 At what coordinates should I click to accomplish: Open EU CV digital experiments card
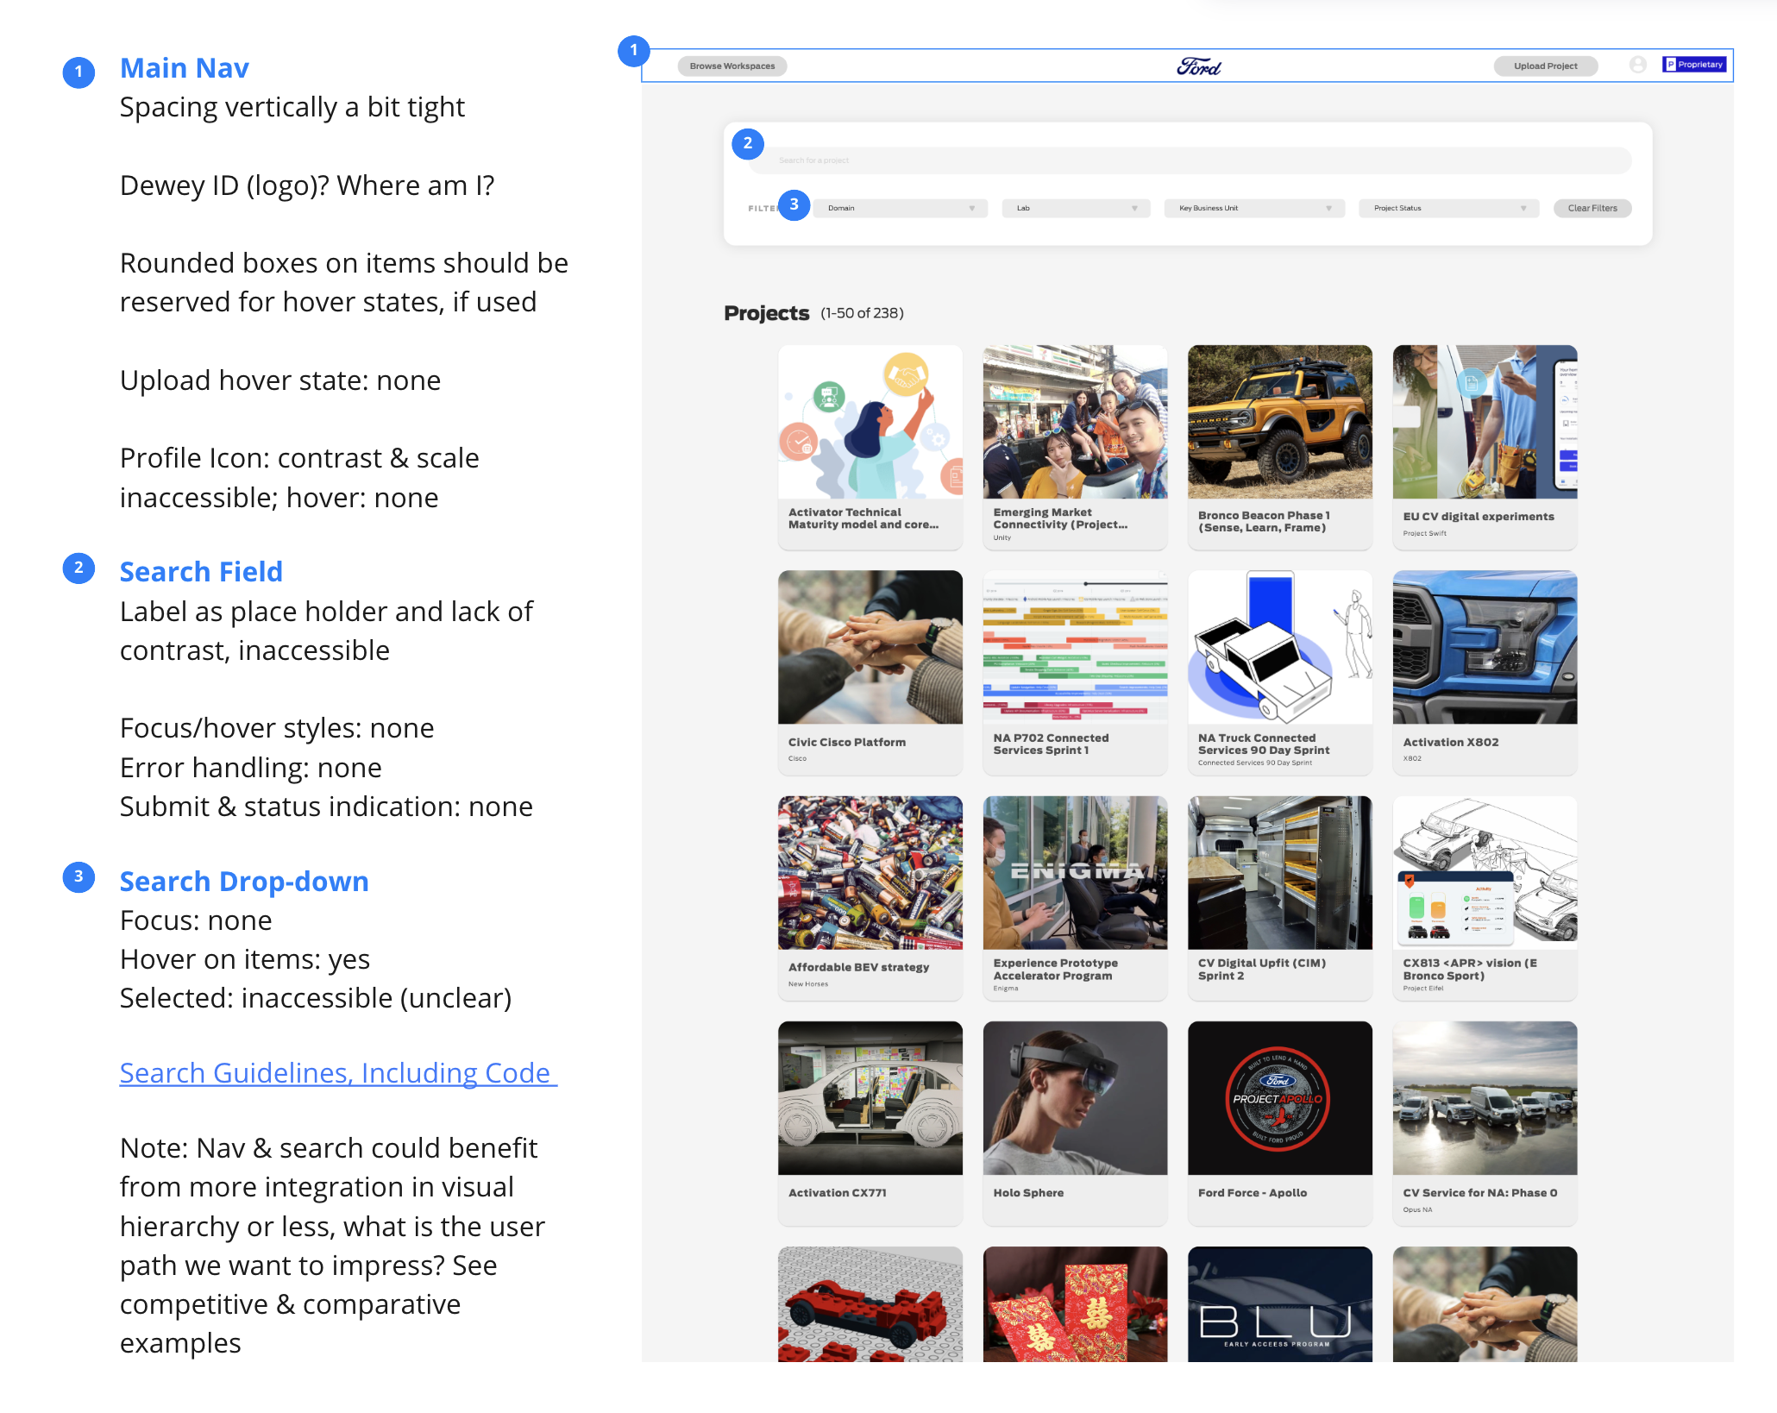(1485, 447)
